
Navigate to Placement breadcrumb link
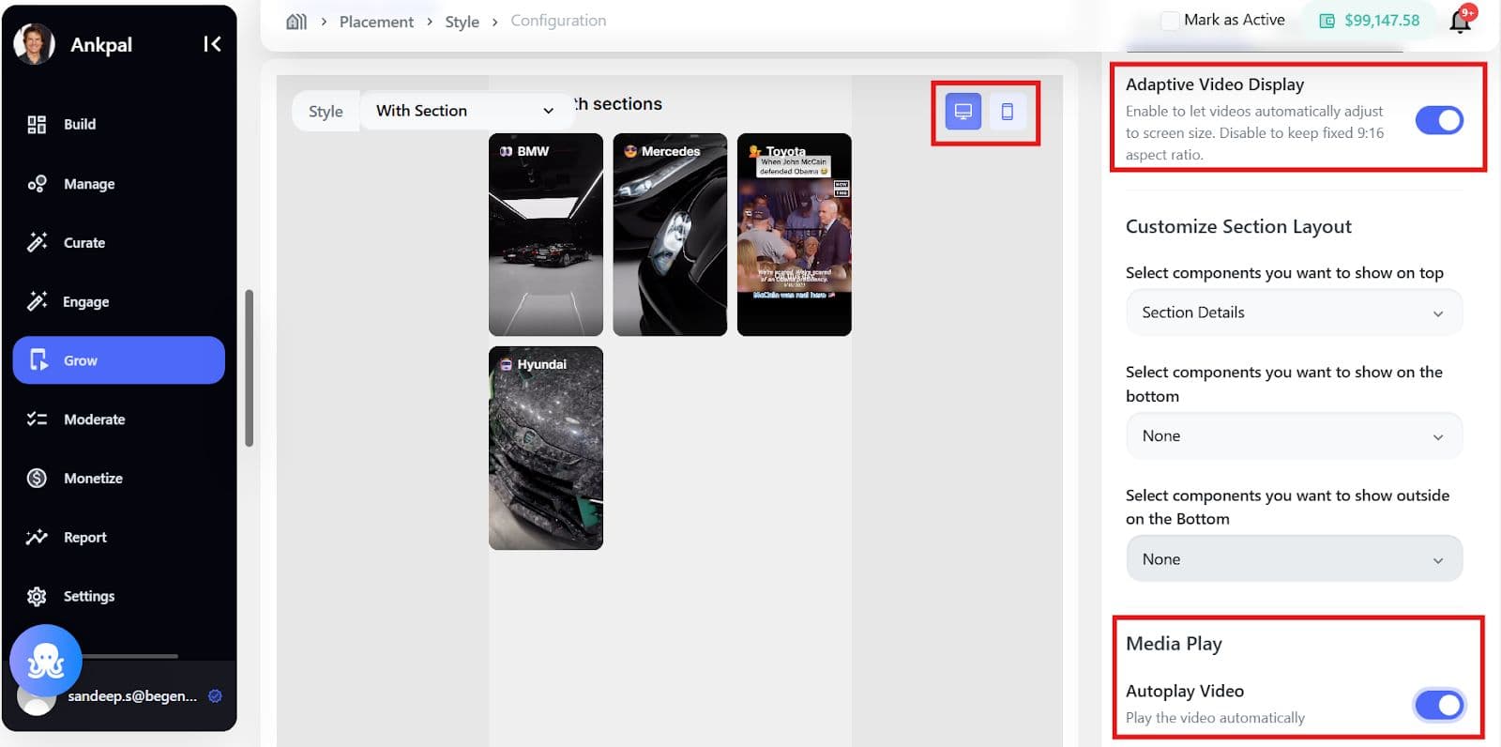pyautogui.click(x=376, y=22)
